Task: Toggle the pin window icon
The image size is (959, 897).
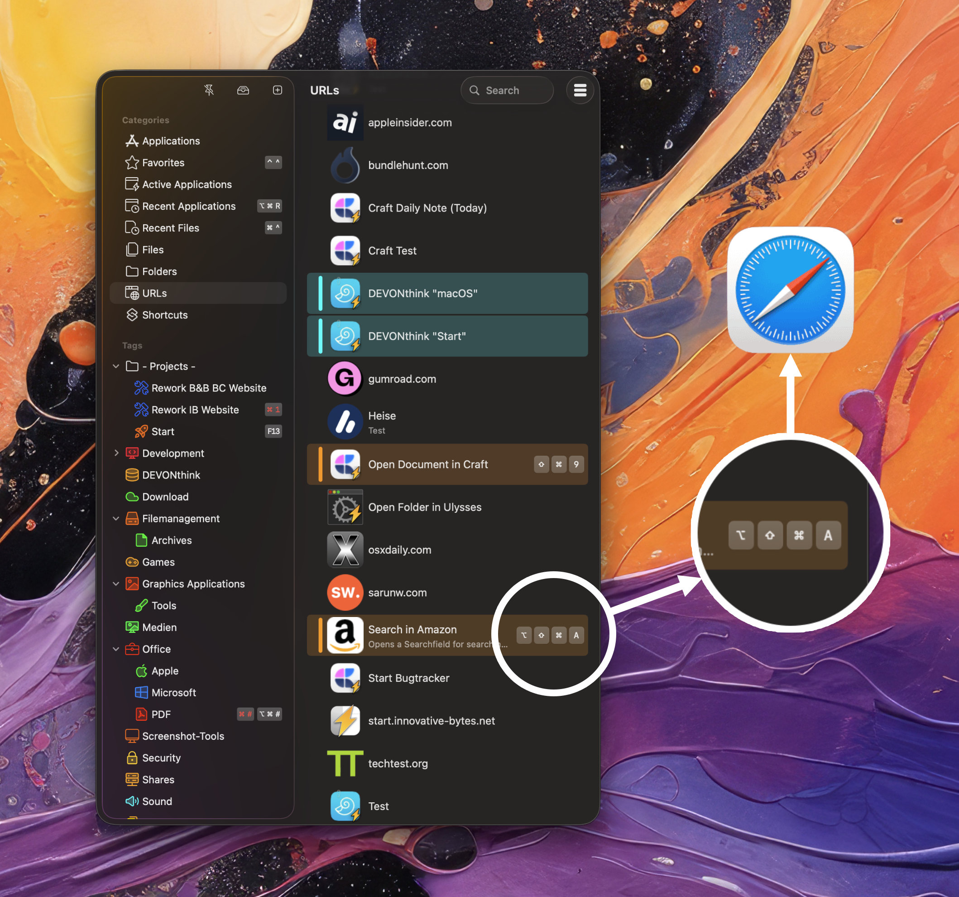Action: pyautogui.click(x=209, y=90)
